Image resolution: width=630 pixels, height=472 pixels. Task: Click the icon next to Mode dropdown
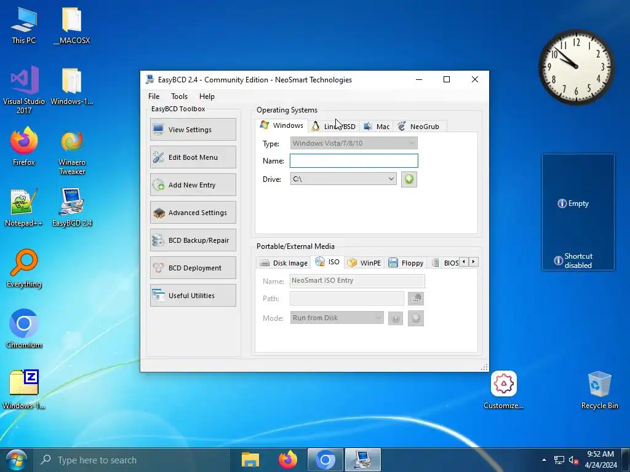[396, 319]
